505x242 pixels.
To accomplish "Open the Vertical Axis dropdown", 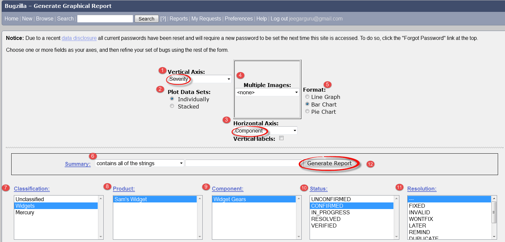I will coord(199,79).
